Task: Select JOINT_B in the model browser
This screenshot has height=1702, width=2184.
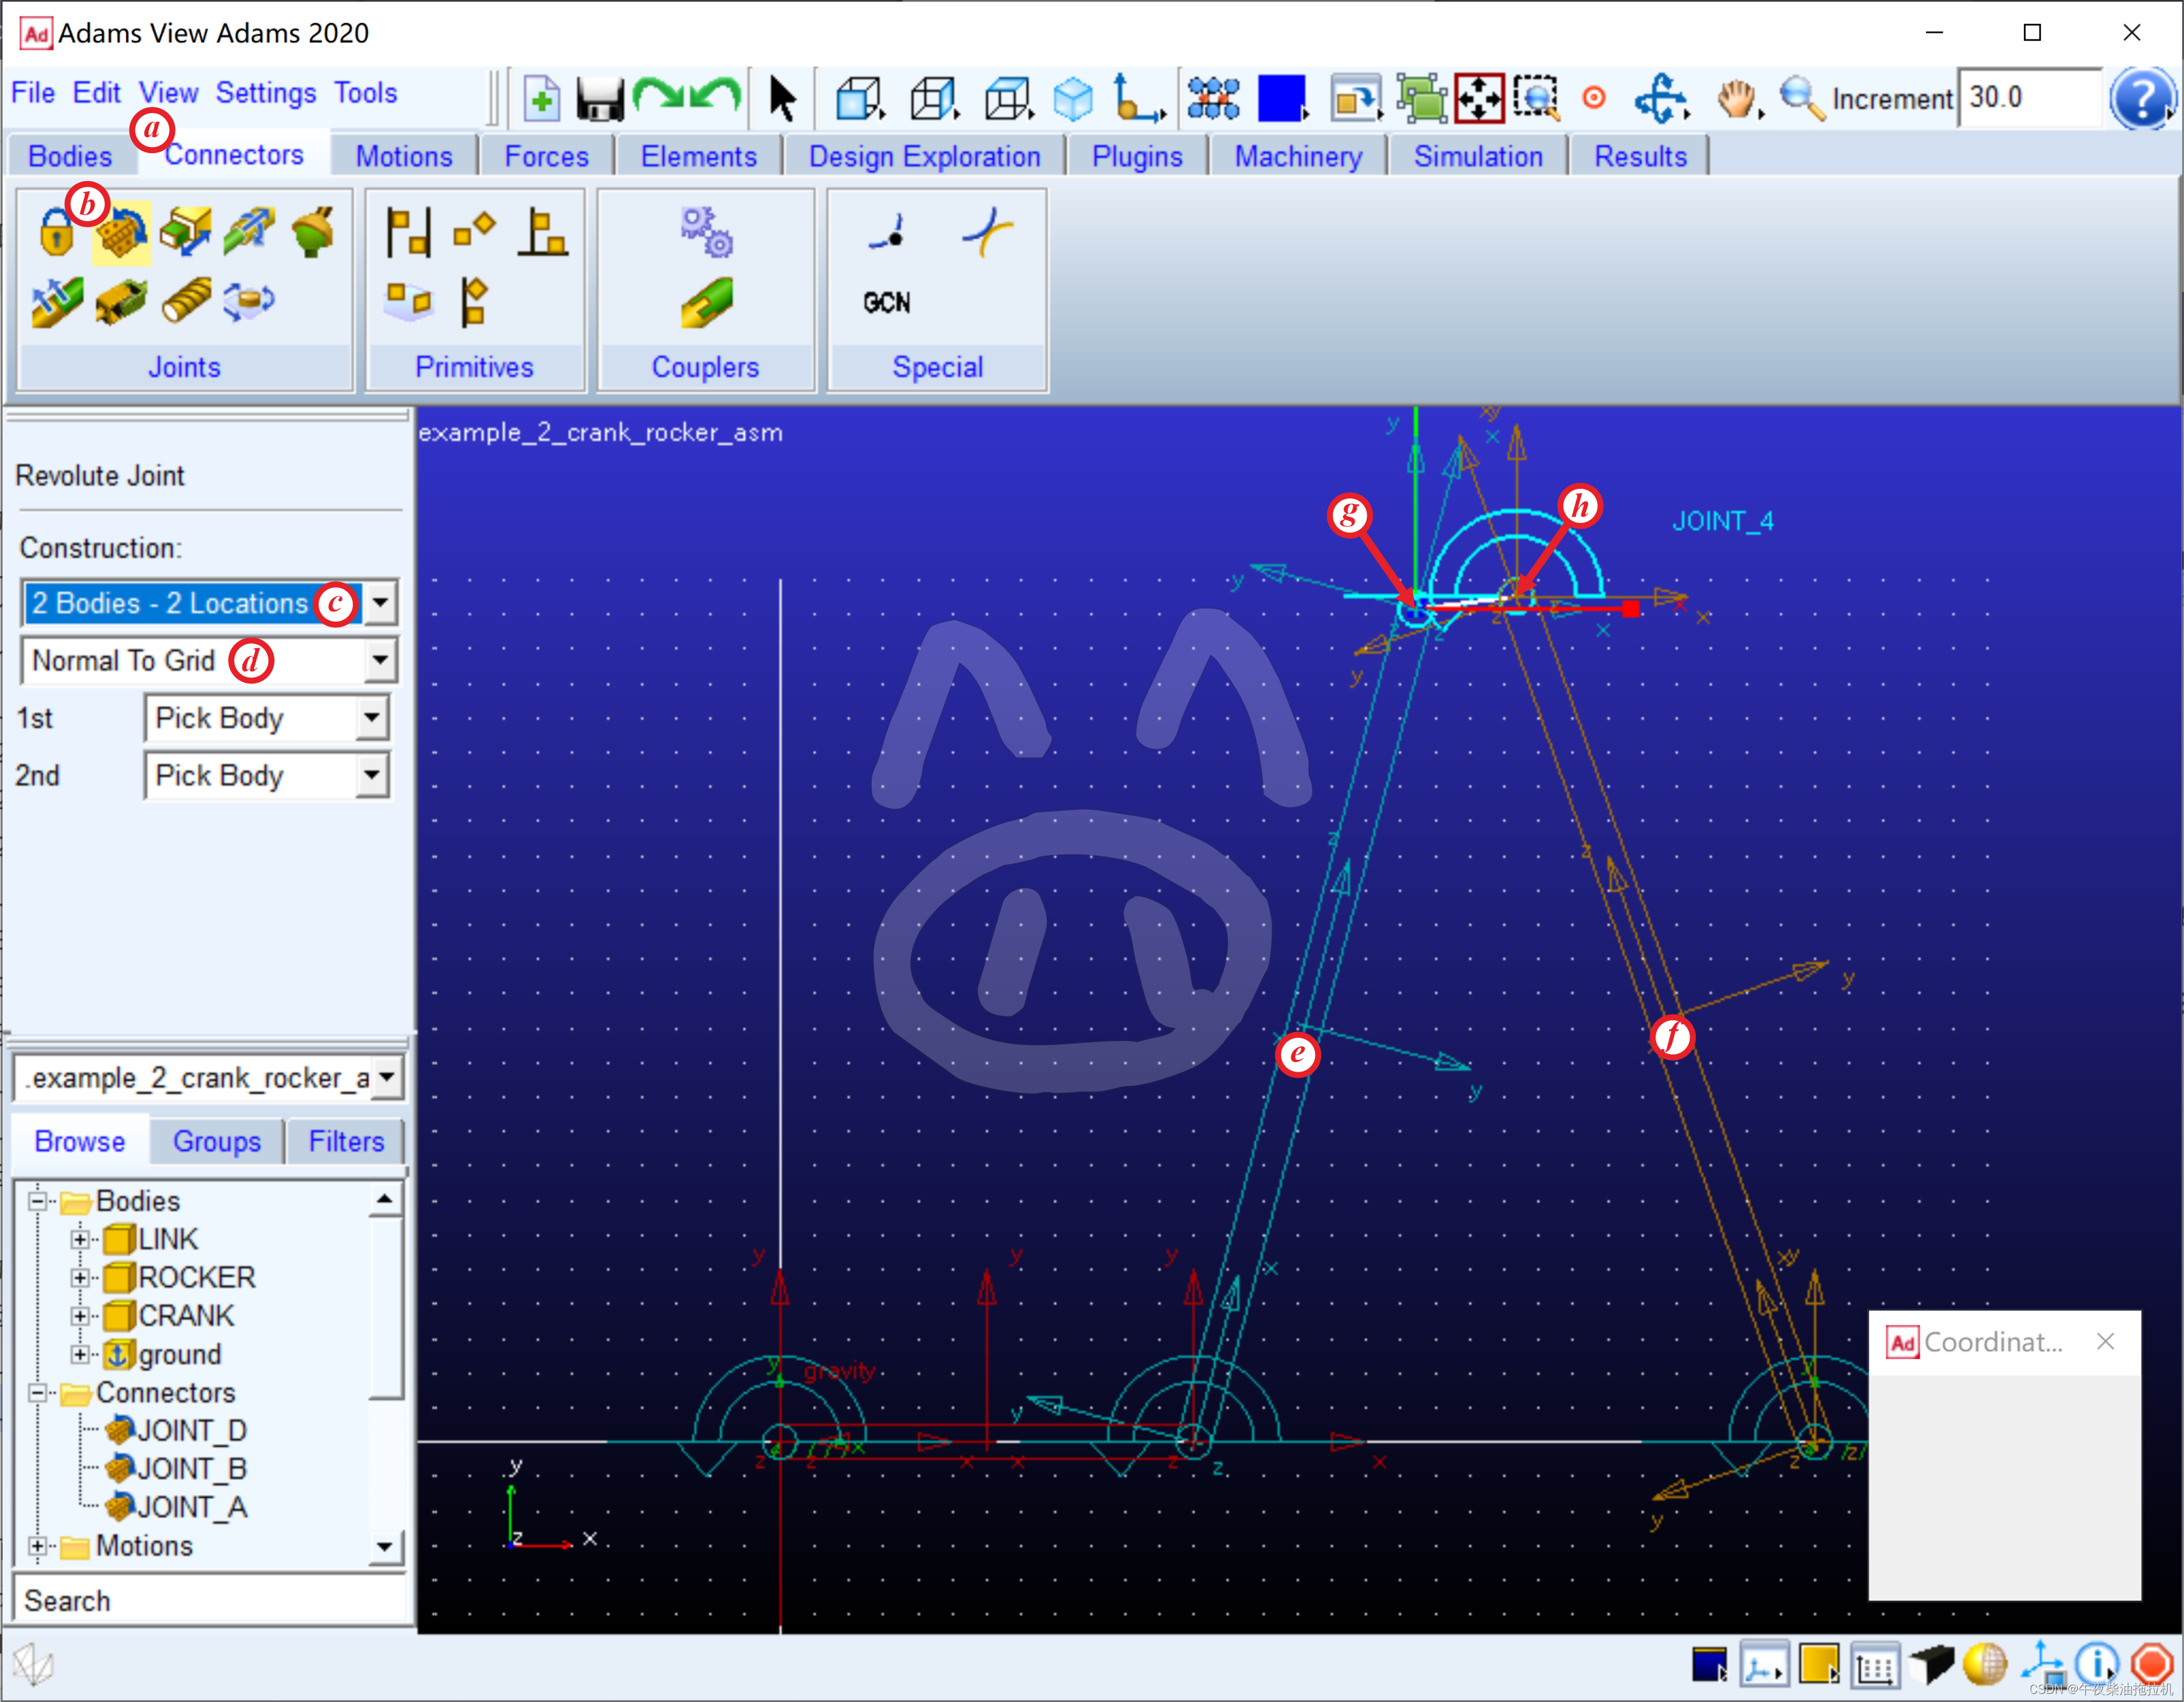Action: point(191,1468)
